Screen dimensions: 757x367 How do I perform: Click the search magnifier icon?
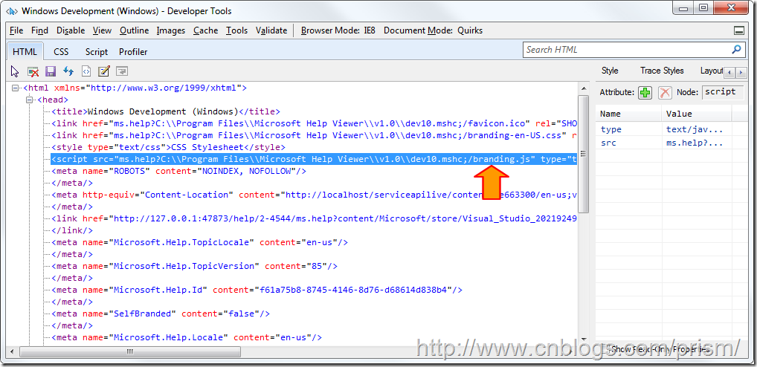736,49
